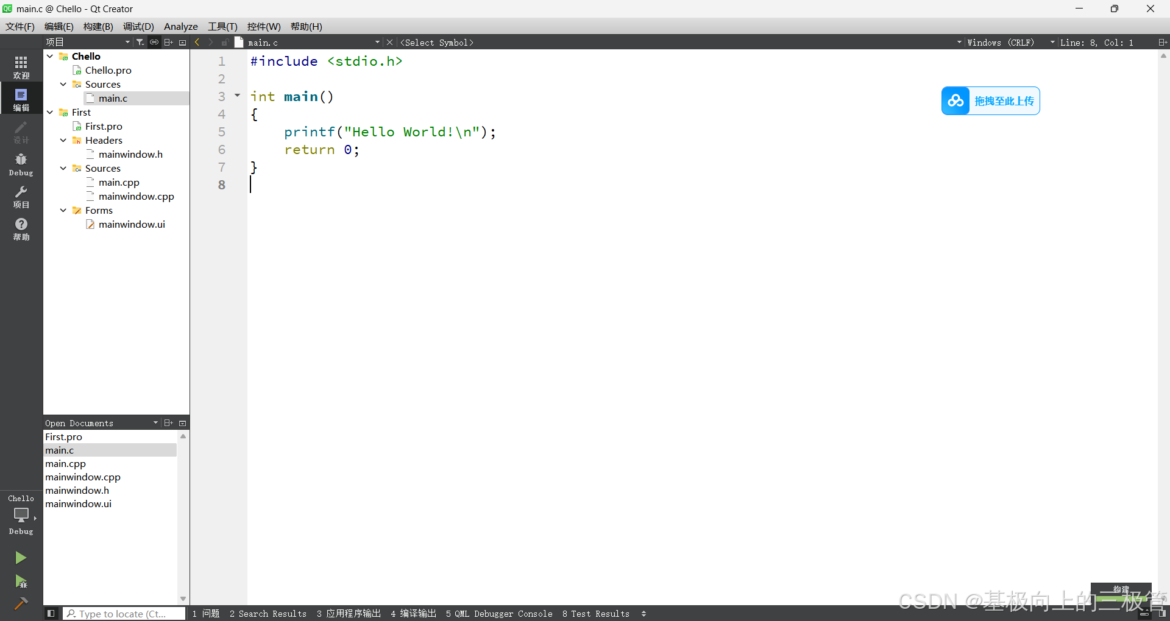
Task: Split the project panel view
Action: (x=169, y=42)
